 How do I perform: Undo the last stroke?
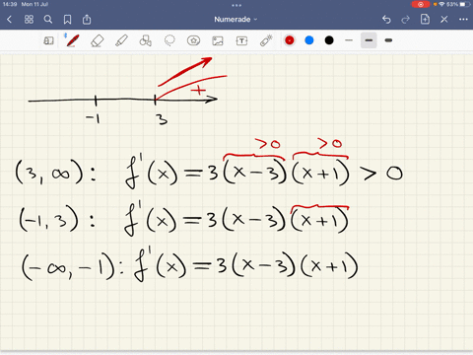[x=386, y=20]
